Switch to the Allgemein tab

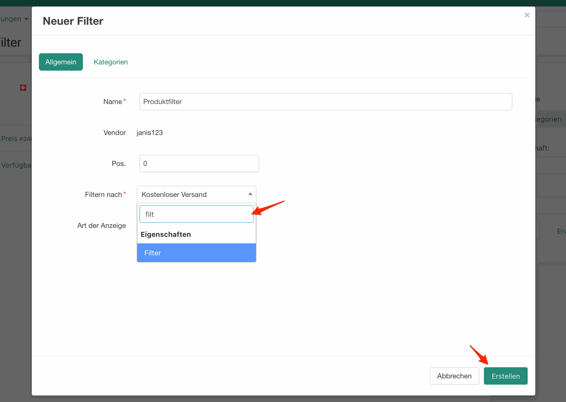point(61,62)
